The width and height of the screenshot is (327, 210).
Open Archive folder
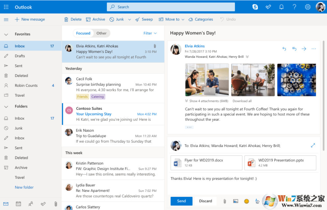(31, 168)
